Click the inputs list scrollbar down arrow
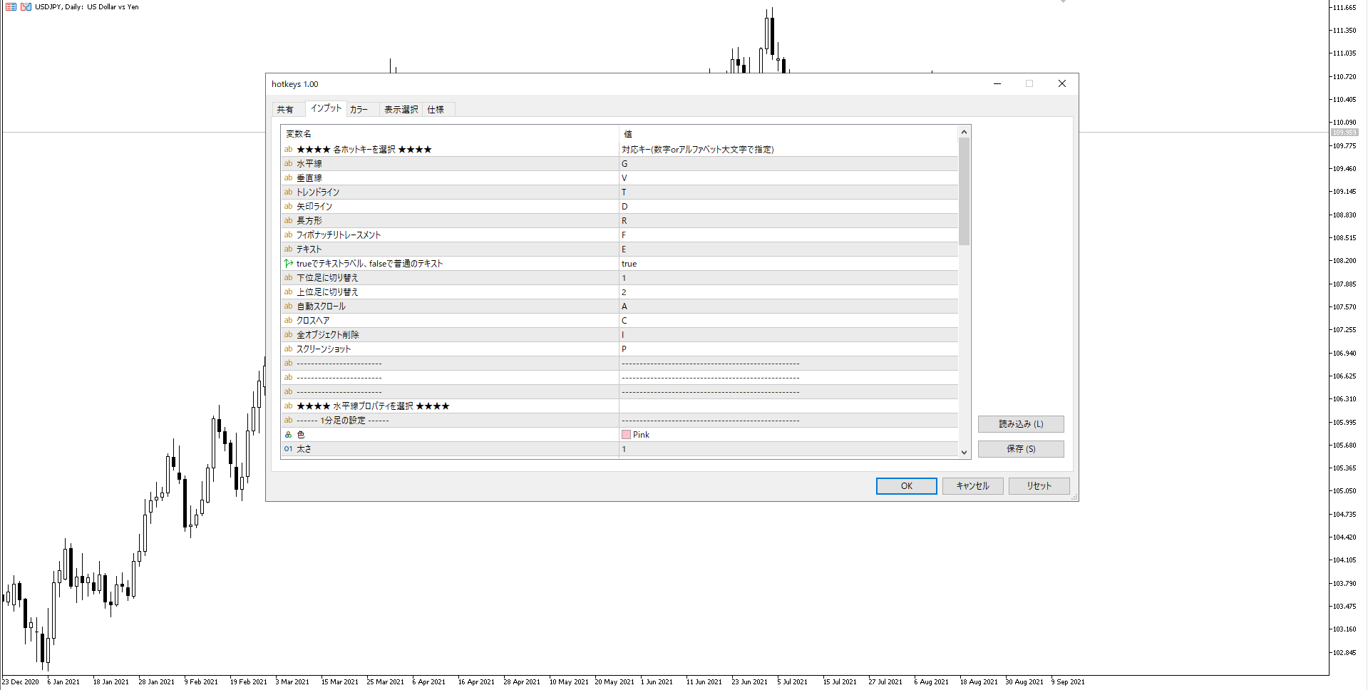 964,452
